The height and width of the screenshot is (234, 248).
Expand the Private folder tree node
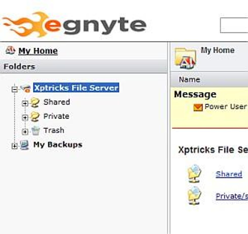pyautogui.click(x=25, y=117)
